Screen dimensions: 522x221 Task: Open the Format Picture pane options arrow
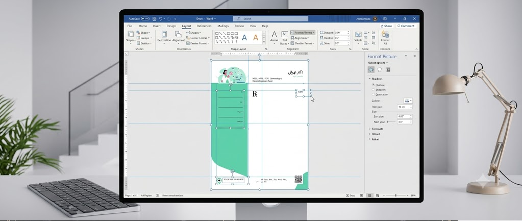(406, 56)
